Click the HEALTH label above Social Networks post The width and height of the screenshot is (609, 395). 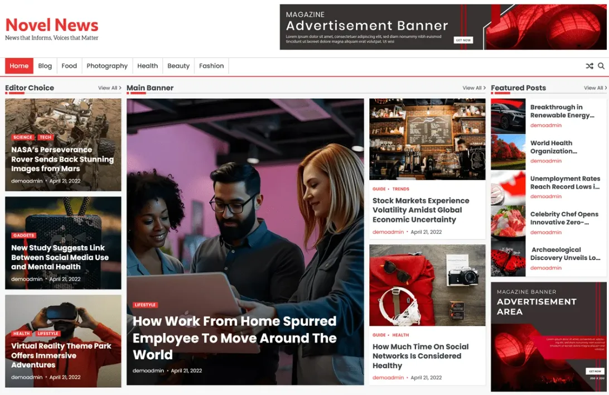coord(400,335)
